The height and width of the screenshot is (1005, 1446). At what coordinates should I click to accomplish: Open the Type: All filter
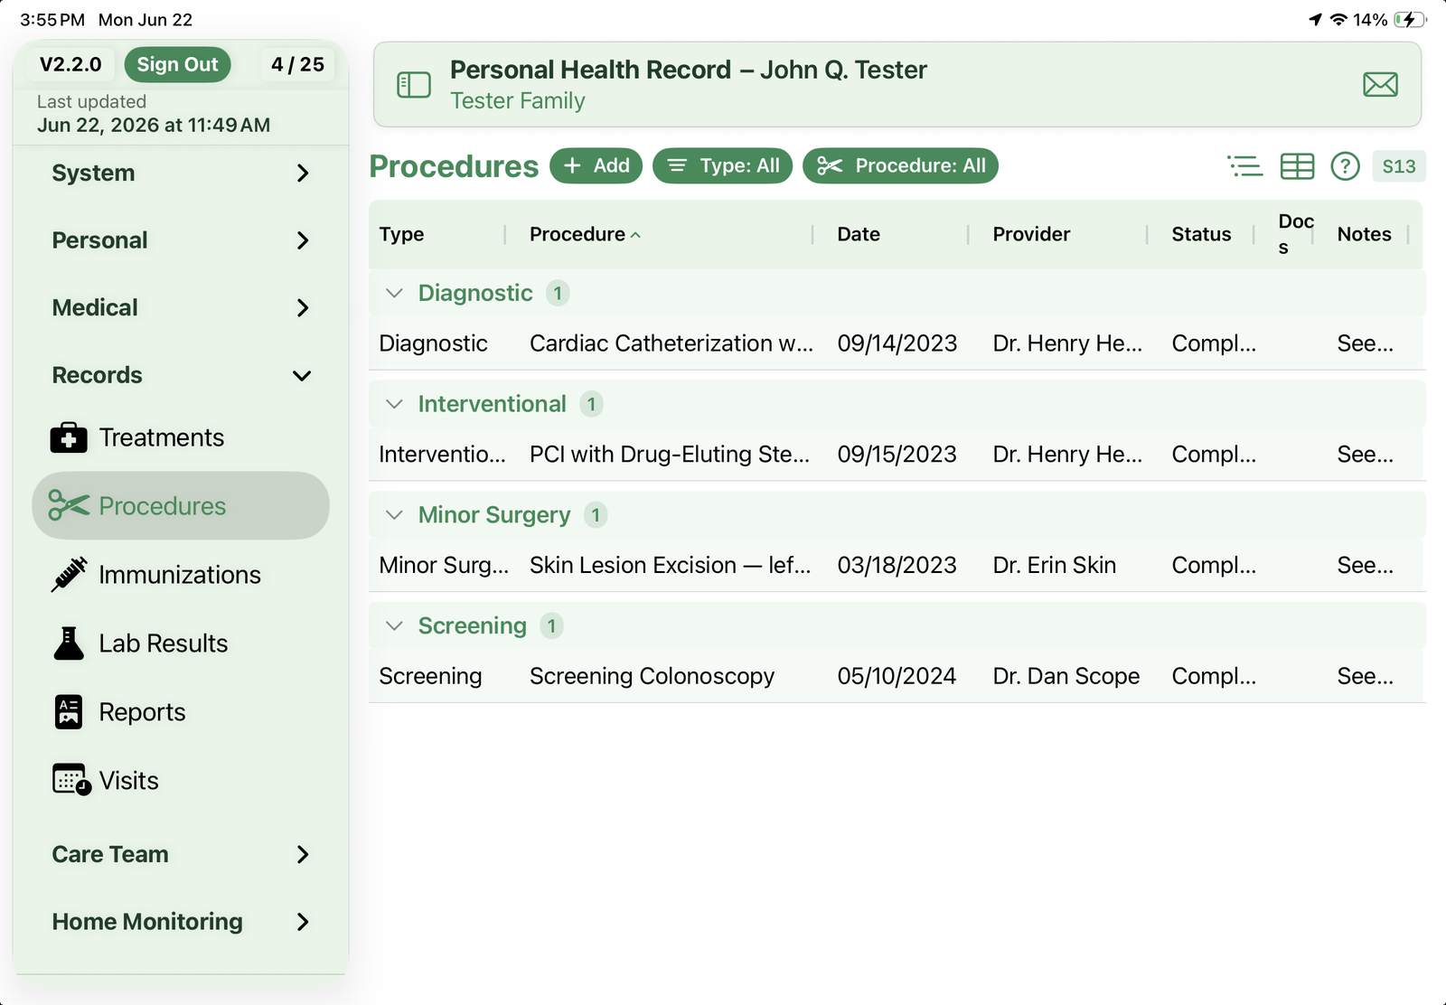[x=722, y=166]
